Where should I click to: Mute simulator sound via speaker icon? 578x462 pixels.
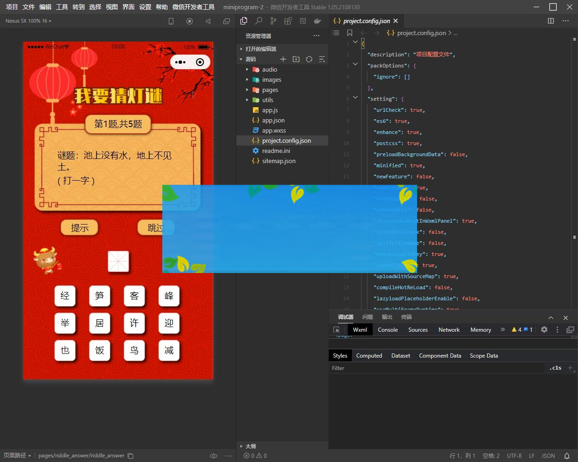coord(209,21)
